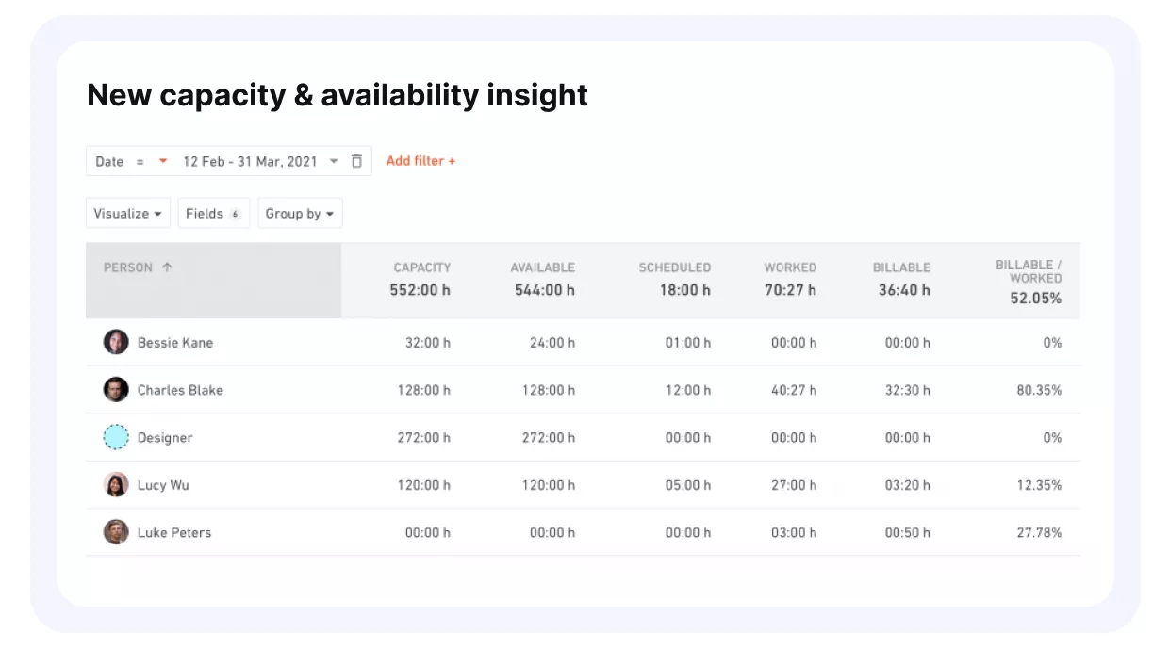Viewport: 1169px width, 648px height.
Task: Delete the date filter with trash icon
Action: point(356,161)
